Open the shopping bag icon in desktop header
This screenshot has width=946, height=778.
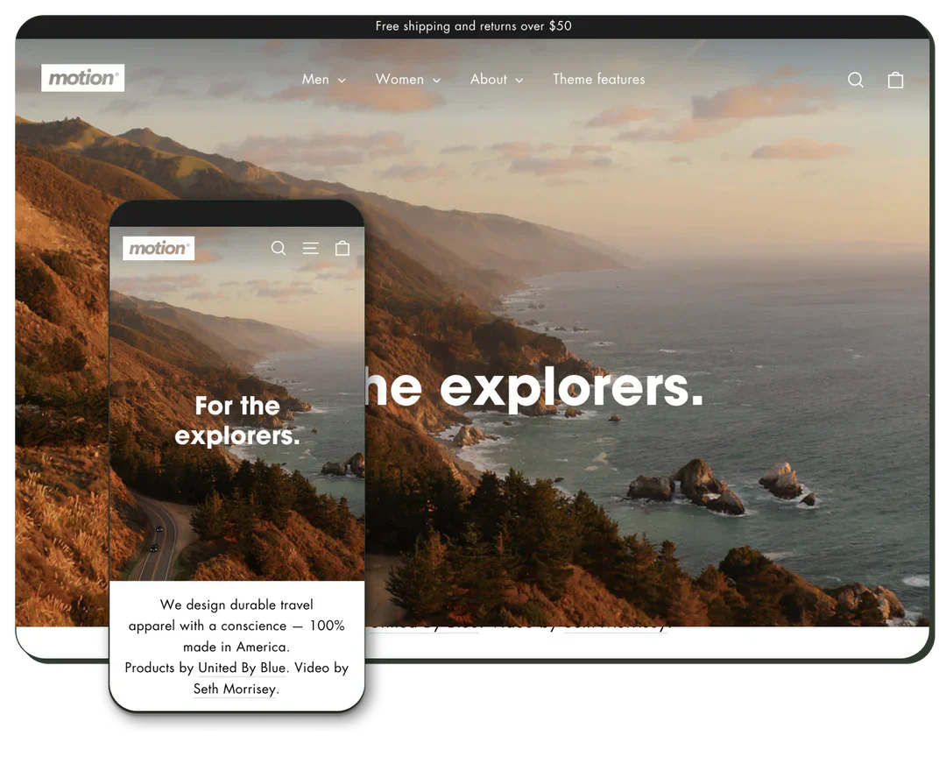895,79
